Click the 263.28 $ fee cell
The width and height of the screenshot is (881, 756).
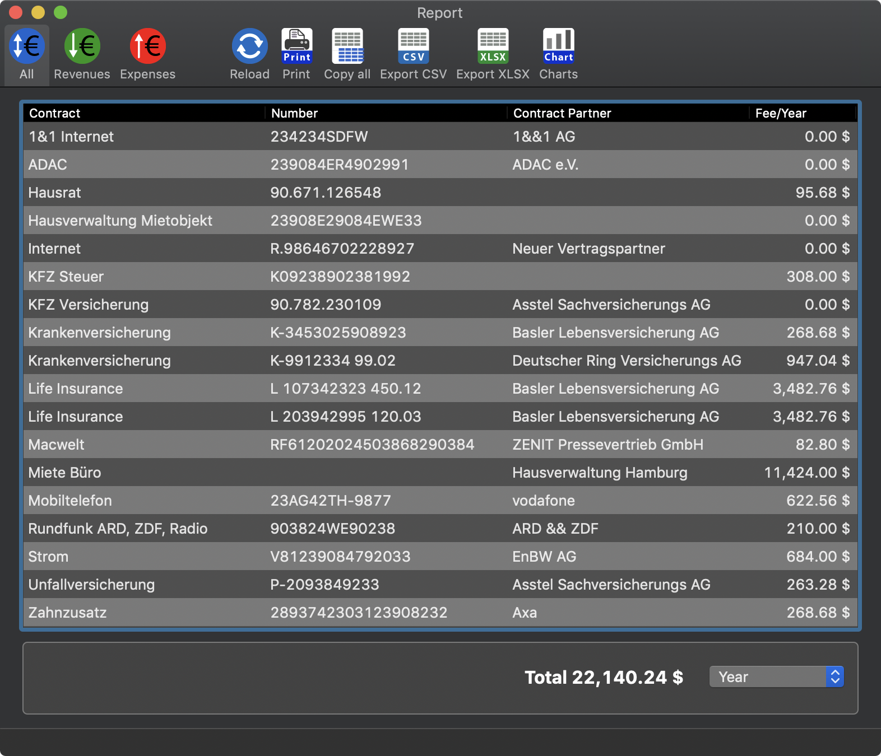click(818, 585)
